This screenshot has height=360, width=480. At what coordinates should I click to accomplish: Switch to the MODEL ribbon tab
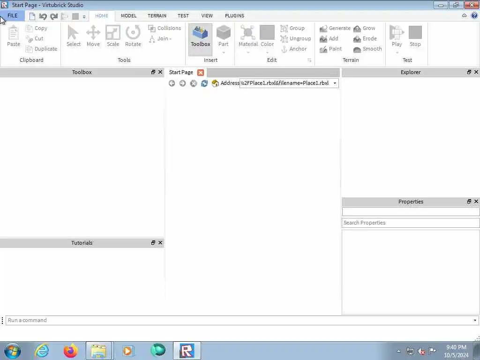tap(128, 15)
